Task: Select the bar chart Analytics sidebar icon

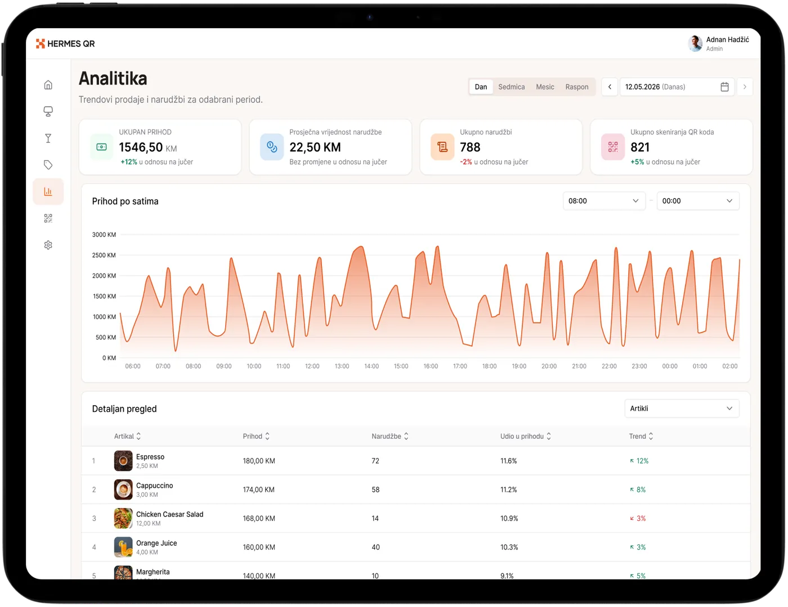Action: tap(48, 192)
